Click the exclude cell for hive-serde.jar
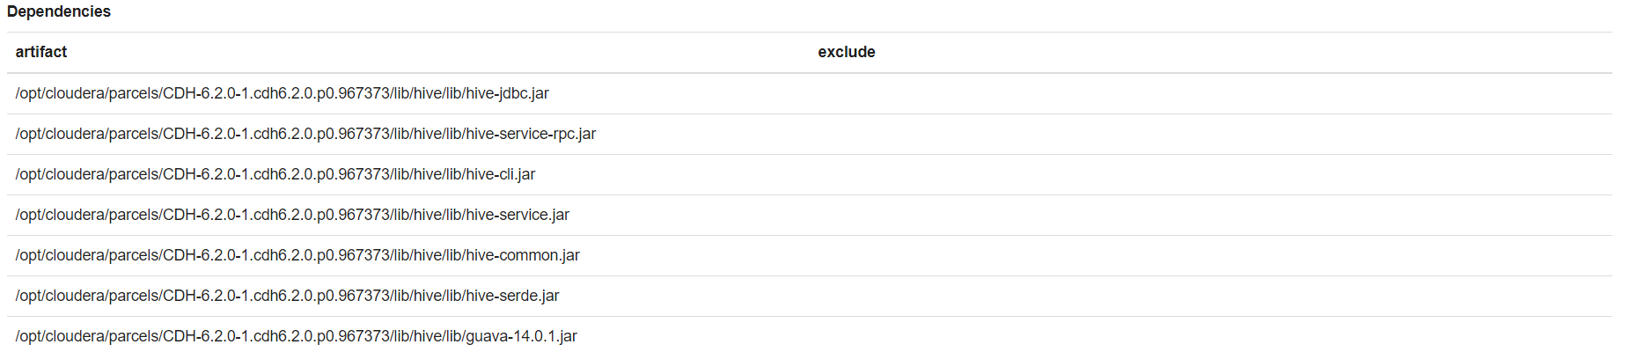Viewport: 1630px width, 352px height. click(1210, 296)
